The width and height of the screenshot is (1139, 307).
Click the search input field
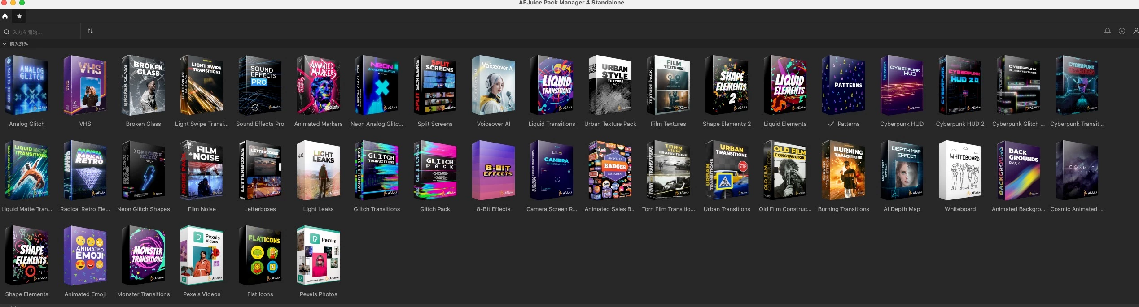(45, 32)
